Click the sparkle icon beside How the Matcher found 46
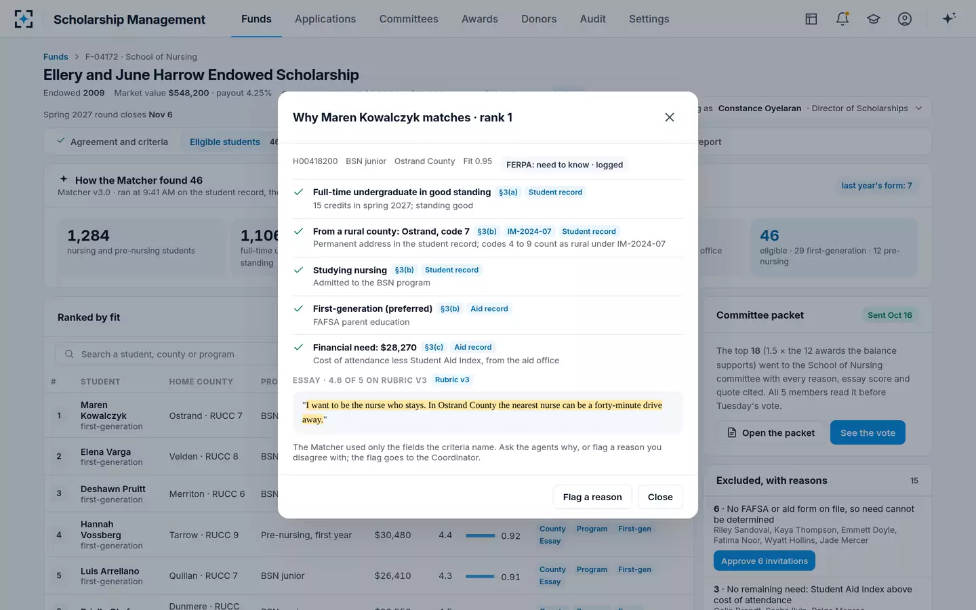 click(64, 180)
